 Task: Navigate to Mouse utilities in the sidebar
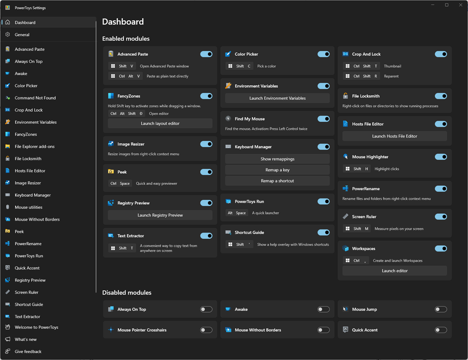point(49,207)
